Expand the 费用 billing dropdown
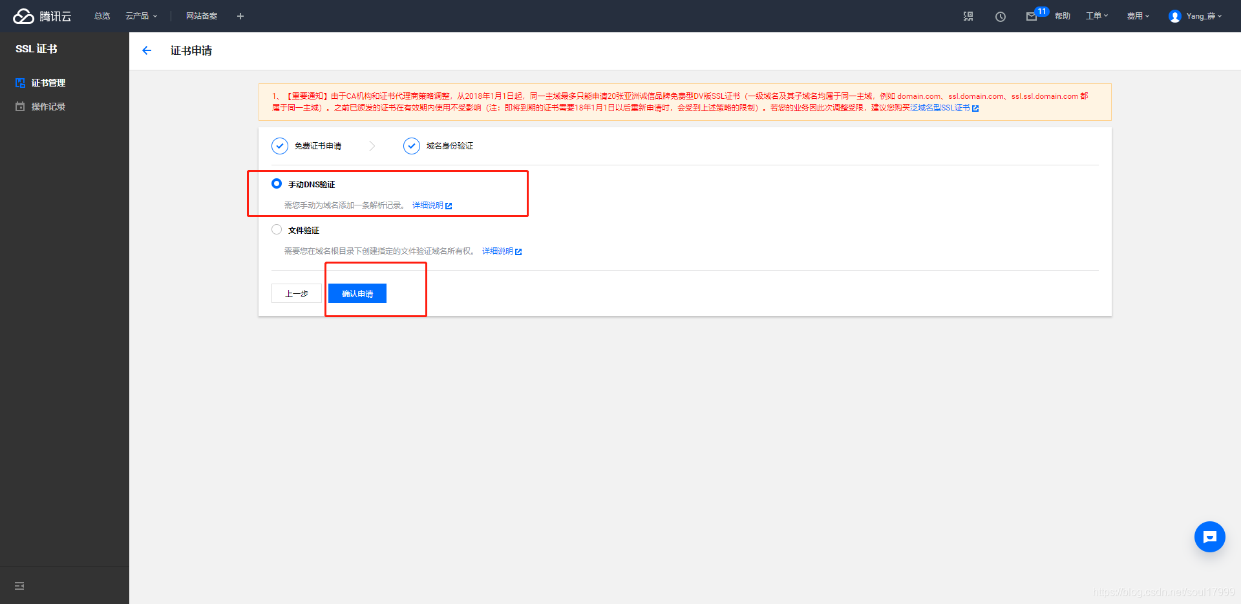This screenshot has height=604, width=1241. click(x=1138, y=16)
